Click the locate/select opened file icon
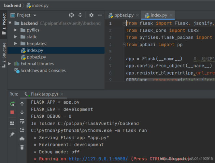215x163 pixels. point(71,15)
